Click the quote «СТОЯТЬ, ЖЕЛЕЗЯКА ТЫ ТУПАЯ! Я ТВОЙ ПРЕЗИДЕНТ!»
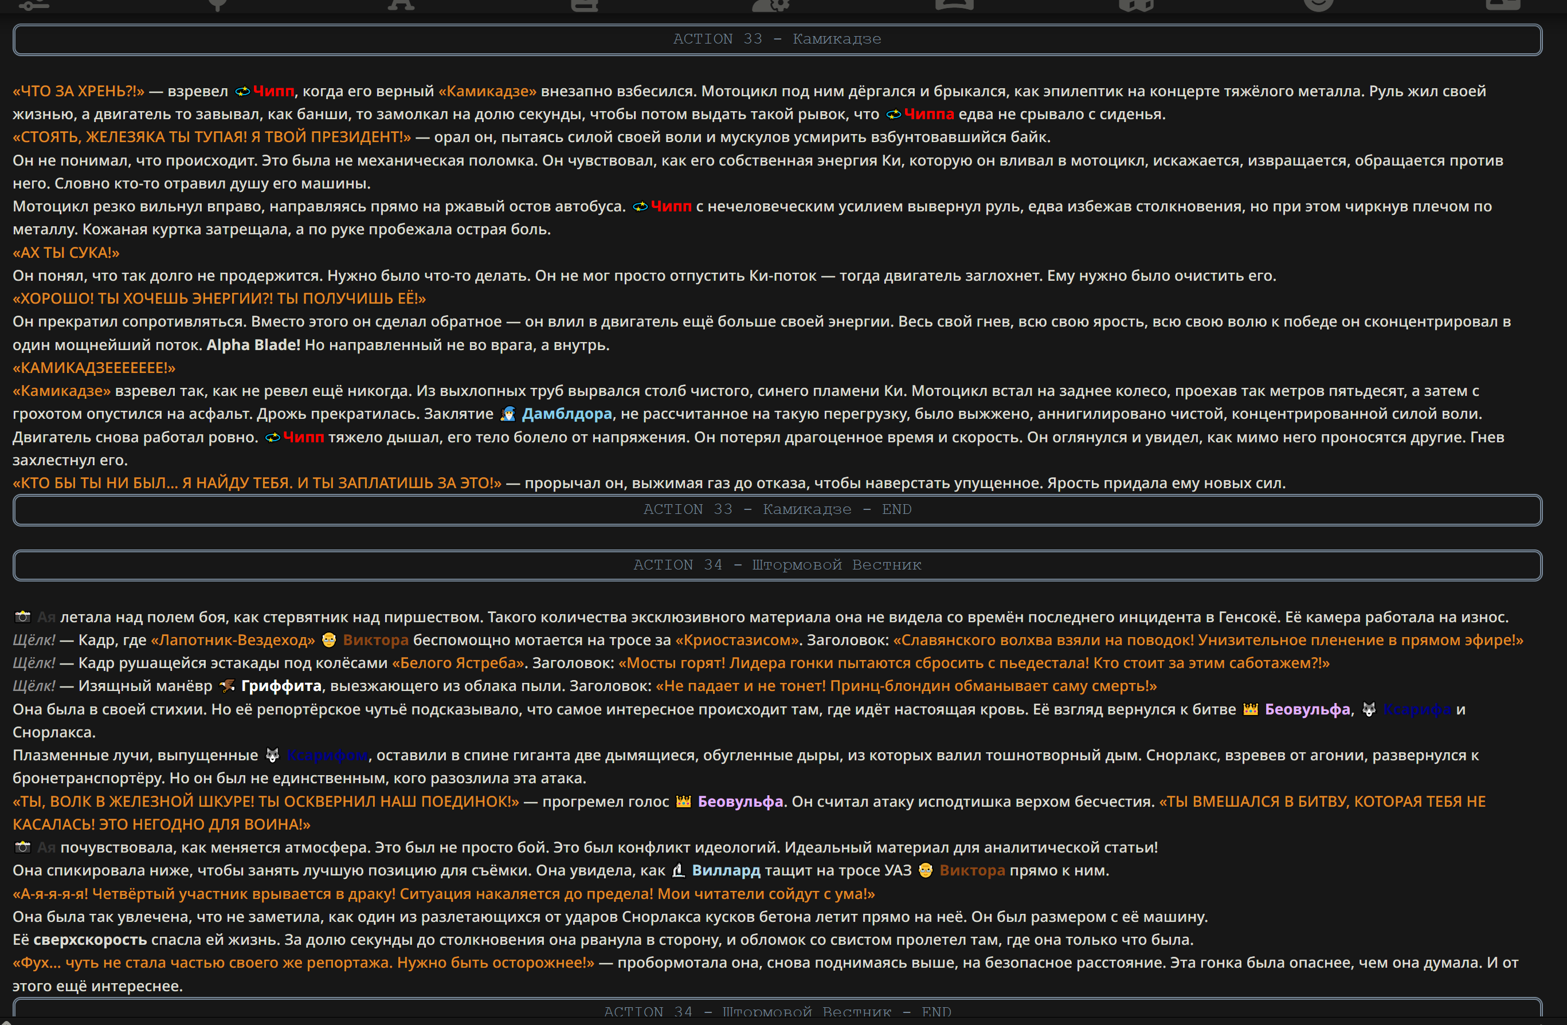This screenshot has width=1567, height=1025. click(211, 138)
